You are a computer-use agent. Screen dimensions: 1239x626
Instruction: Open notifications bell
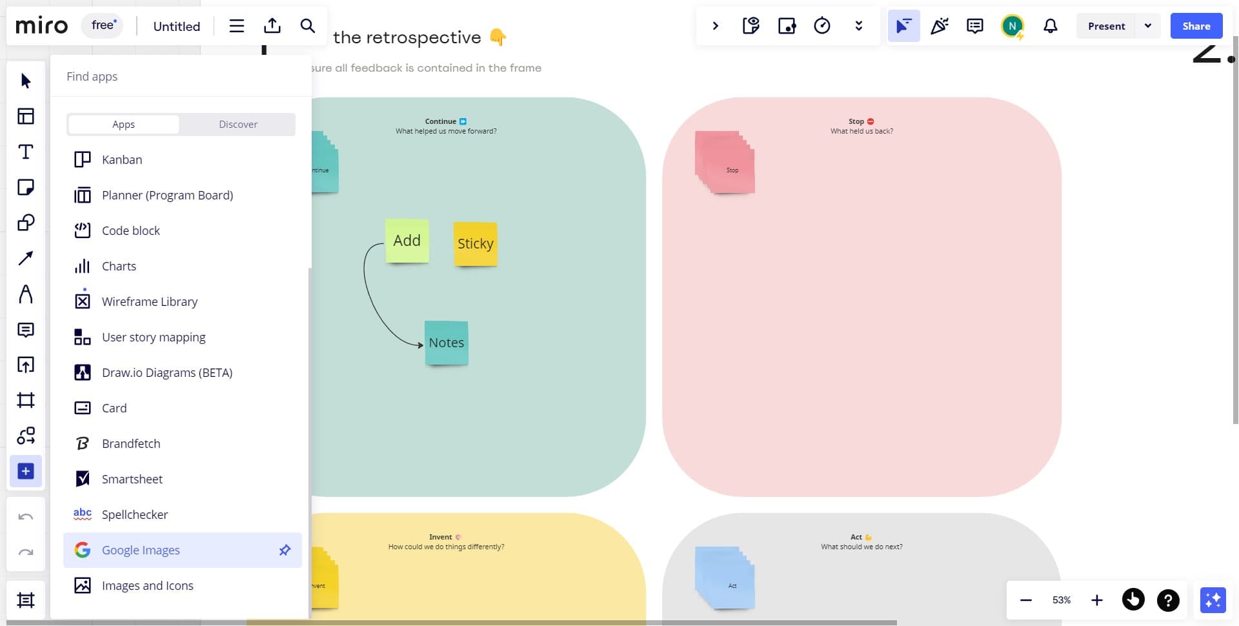(1051, 26)
